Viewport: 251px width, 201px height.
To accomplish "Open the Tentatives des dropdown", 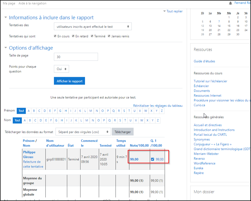I will (x=93, y=27).
